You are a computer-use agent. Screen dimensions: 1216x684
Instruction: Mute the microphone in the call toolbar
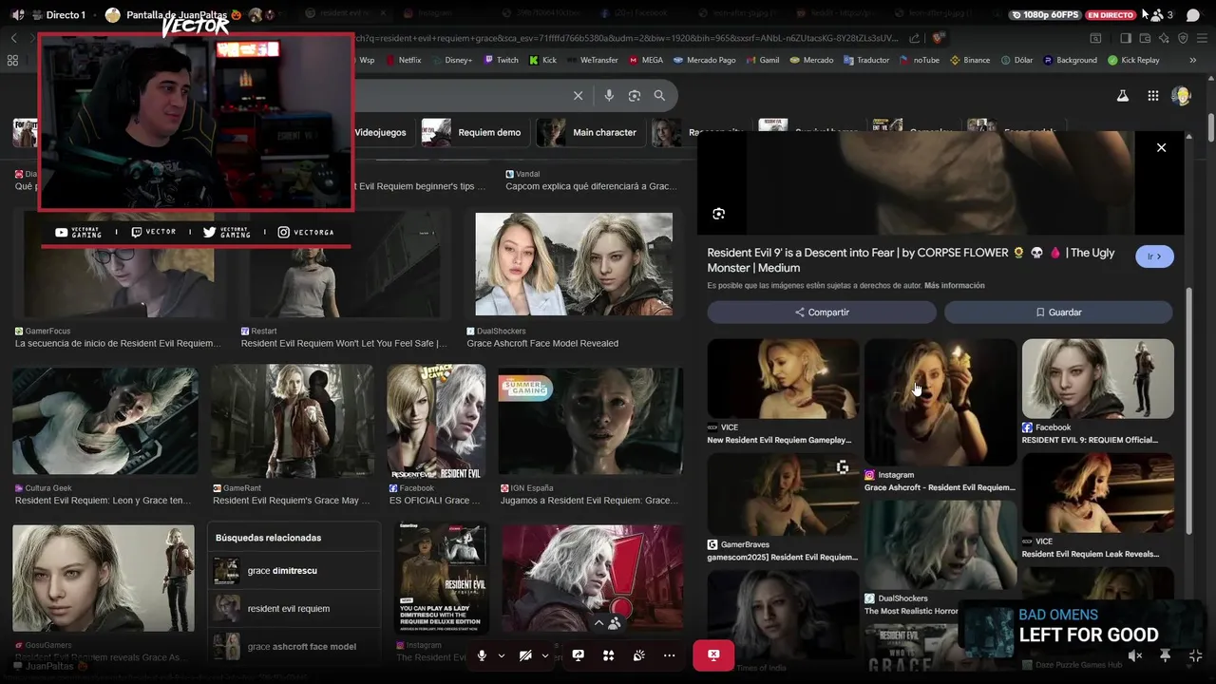click(482, 655)
